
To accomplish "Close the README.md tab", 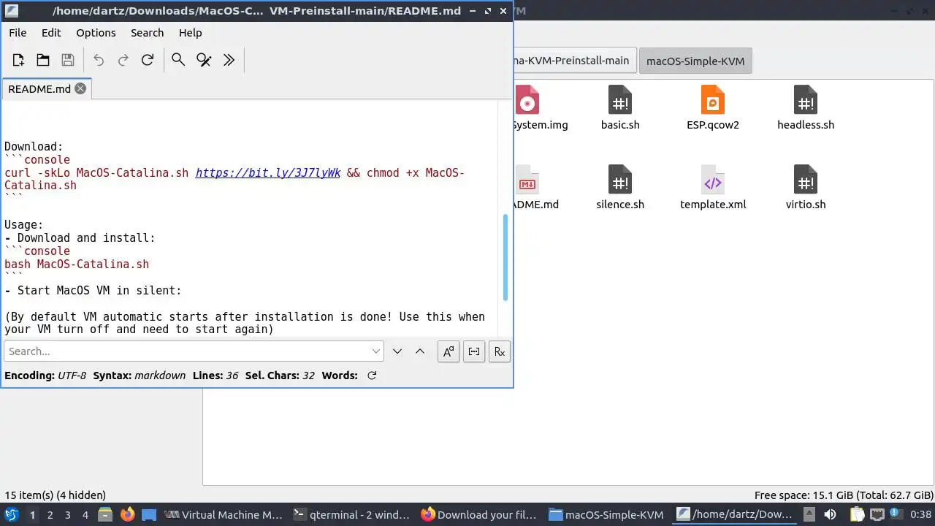I will (80, 88).
